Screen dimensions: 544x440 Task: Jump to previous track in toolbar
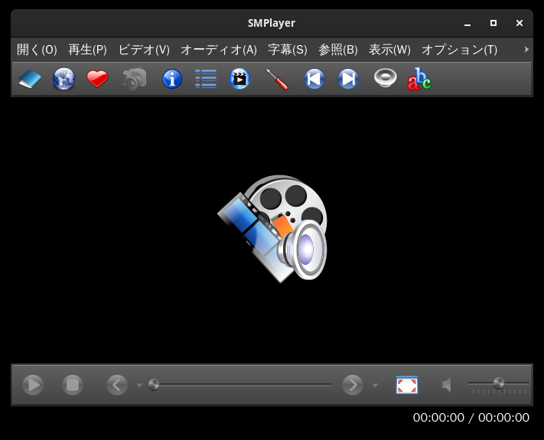(x=314, y=79)
